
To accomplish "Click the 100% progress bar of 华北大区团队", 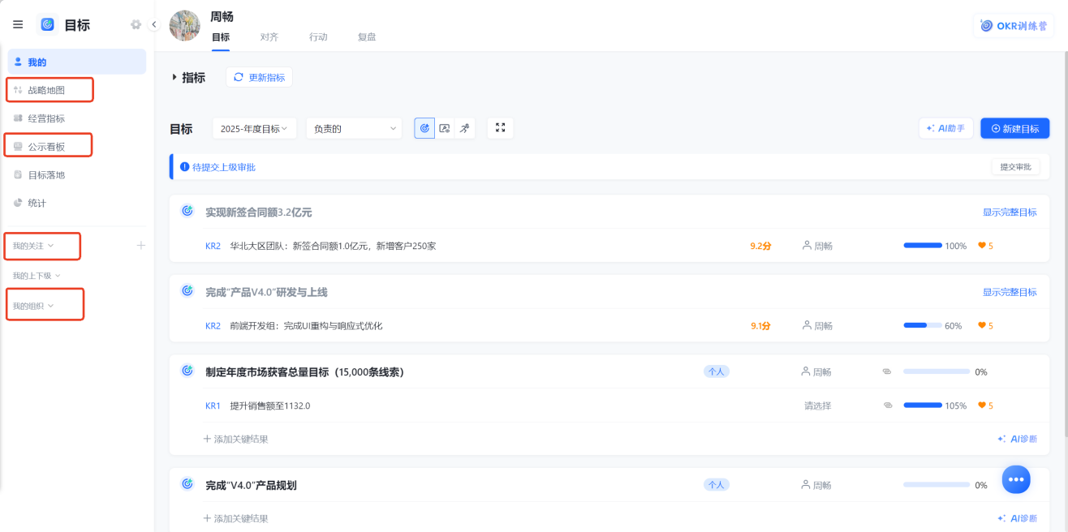I will 923,245.
